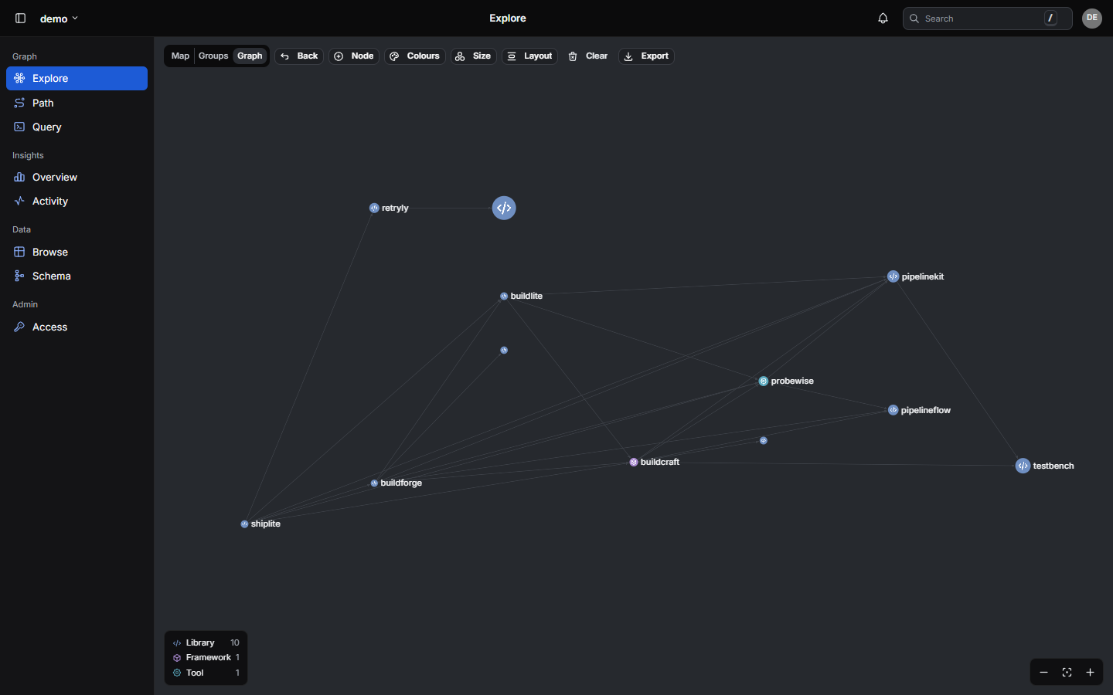This screenshot has width=1113, height=695.
Task: Toggle Tool in the legend
Action: tap(206, 673)
